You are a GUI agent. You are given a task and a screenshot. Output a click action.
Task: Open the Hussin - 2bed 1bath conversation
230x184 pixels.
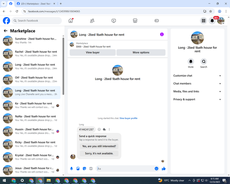tap(31, 131)
